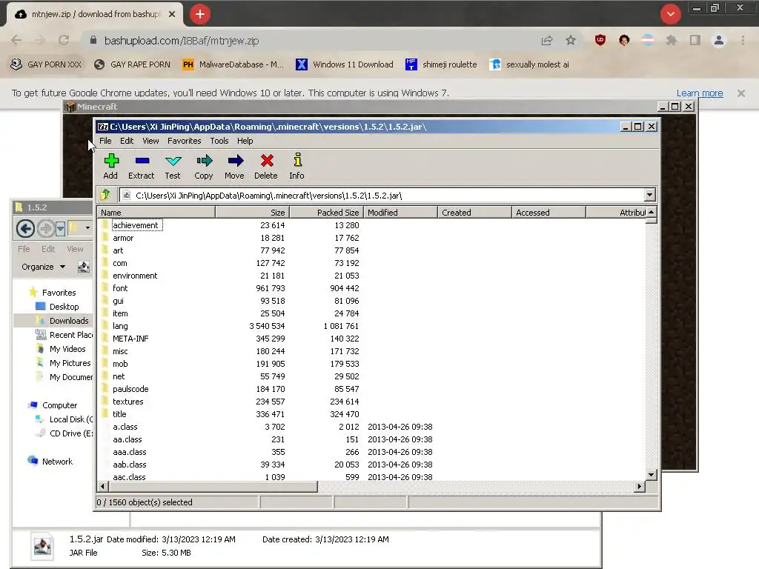Sort by the Created column header
Image resolution: width=759 pixels, height=569 pixels.
474,213
